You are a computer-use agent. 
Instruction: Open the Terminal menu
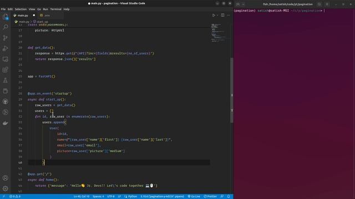(55, 9)
